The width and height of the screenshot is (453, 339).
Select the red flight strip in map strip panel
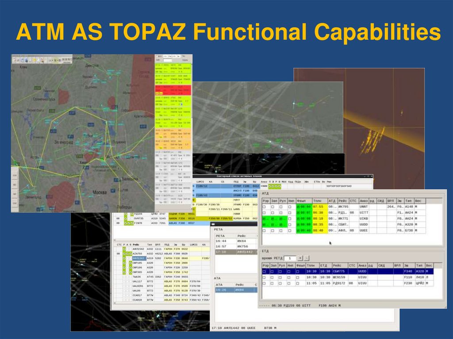pyautogui.click(x=173, y=90)
